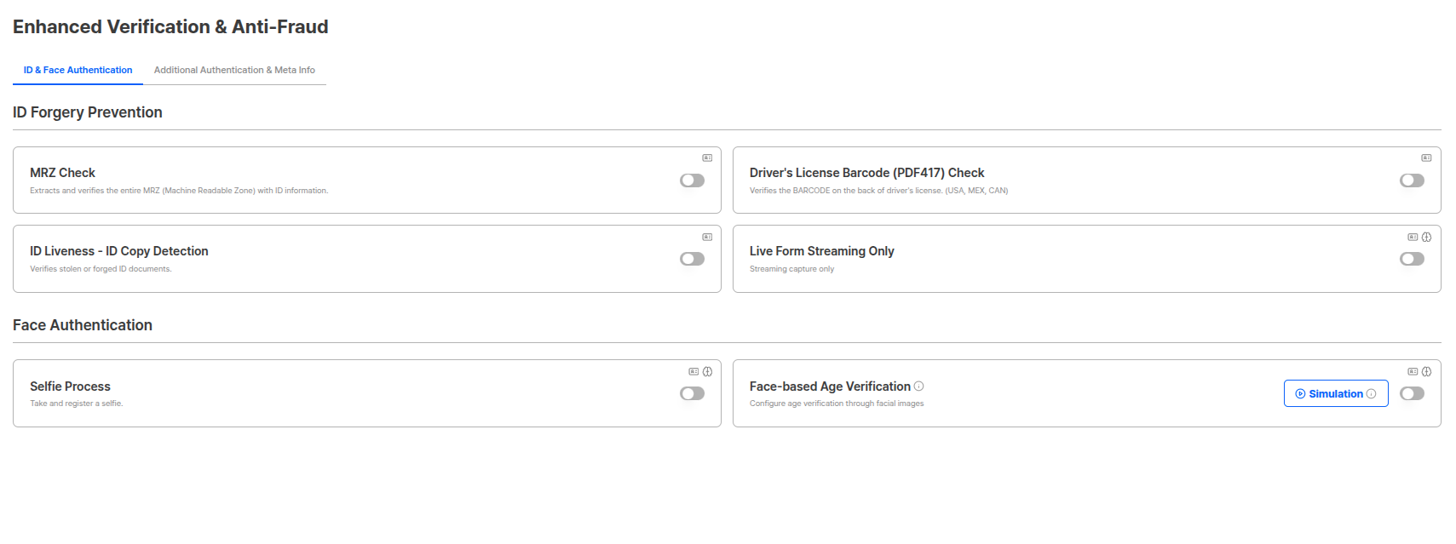Viewport: 1456px width, 544px height.
Task: Click the face icon on Face-based Age Verification card
Action: point(1426,371)
